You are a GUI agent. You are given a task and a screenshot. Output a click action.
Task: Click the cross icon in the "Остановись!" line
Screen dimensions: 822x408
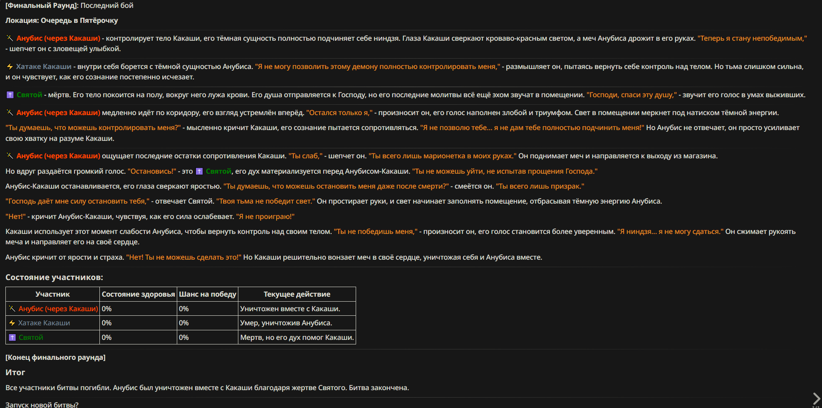199,171
